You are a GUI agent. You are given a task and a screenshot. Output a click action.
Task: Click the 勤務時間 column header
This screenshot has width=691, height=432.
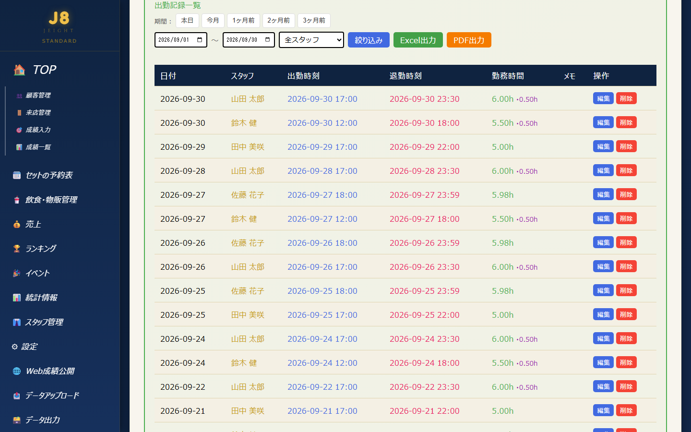coord(508,76)
